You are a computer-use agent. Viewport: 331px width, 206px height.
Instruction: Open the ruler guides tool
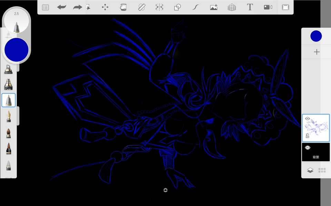click(141, 7)
